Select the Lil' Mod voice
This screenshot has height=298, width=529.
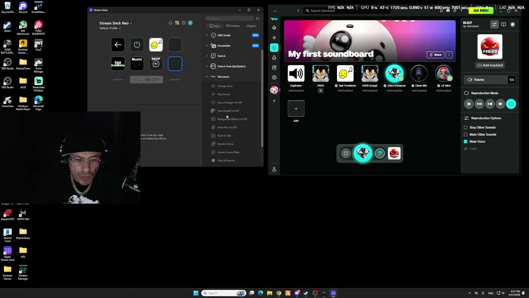click(x=443, y=74)
